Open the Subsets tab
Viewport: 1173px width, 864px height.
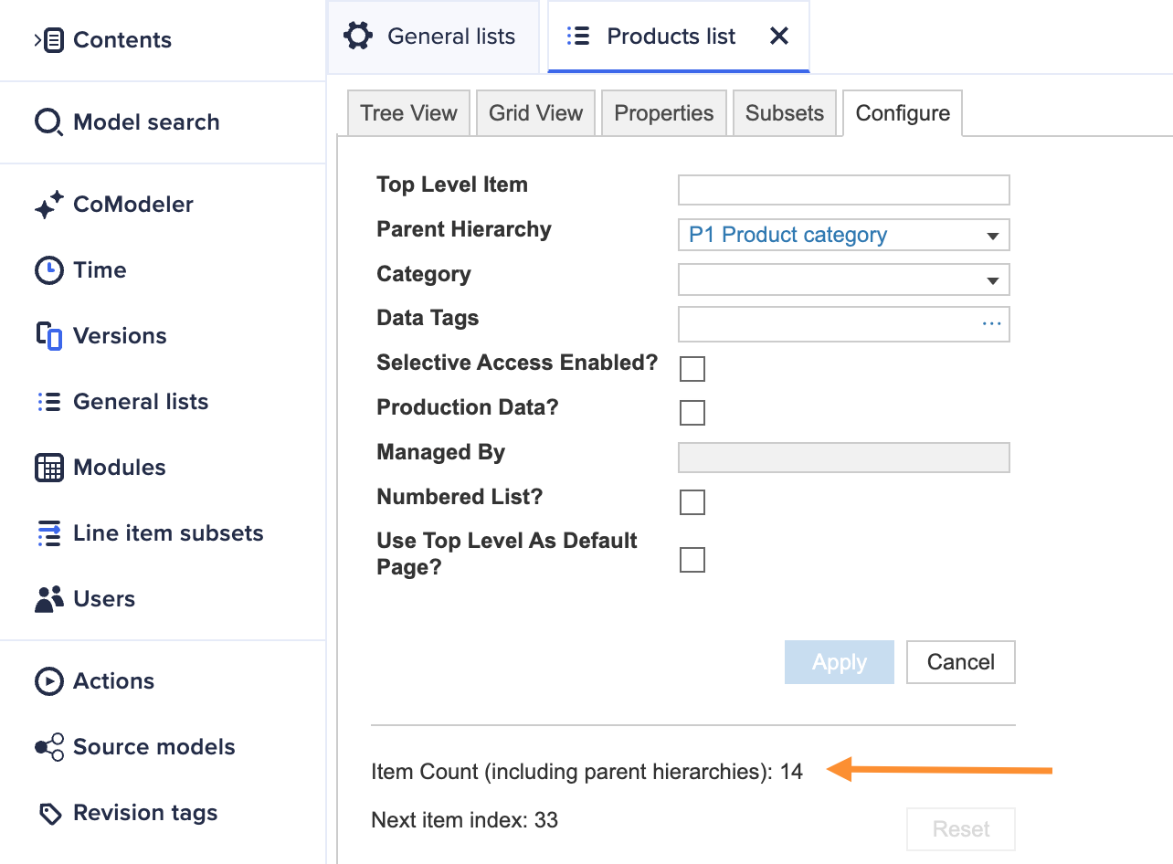click(784, 113)
